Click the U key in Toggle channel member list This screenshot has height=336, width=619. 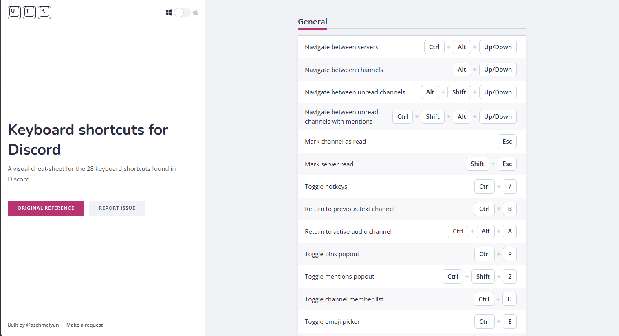509,299
